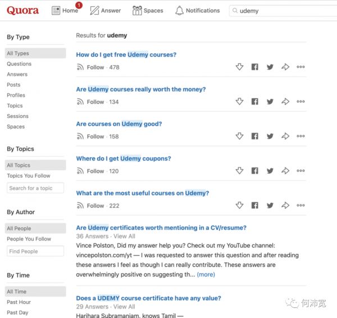The width and height of the screenshot is (337, 318).
Task: Open Spaces from the top navigation
Action: tap(148, 11)
